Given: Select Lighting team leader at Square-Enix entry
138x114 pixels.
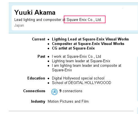Looking at the screenshot, I should (81, 61).
